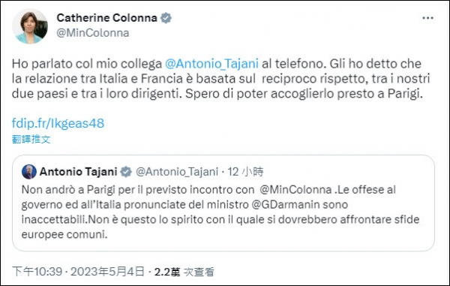Click the 2.2萬 次查看 view count
The width and height of the screenshot is (450, 286).
(184, 272)
